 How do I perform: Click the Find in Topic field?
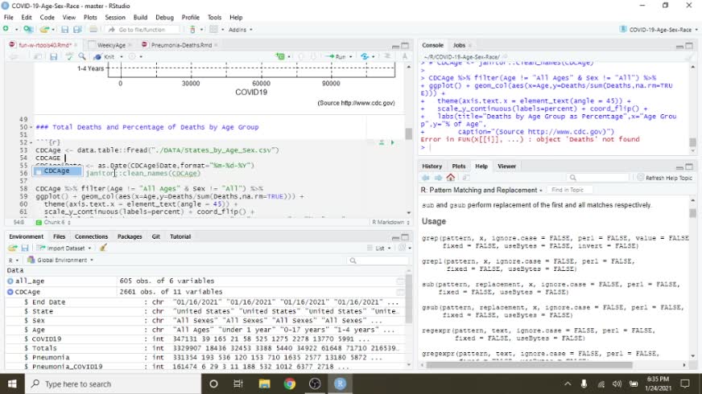(x=569, y=190)
